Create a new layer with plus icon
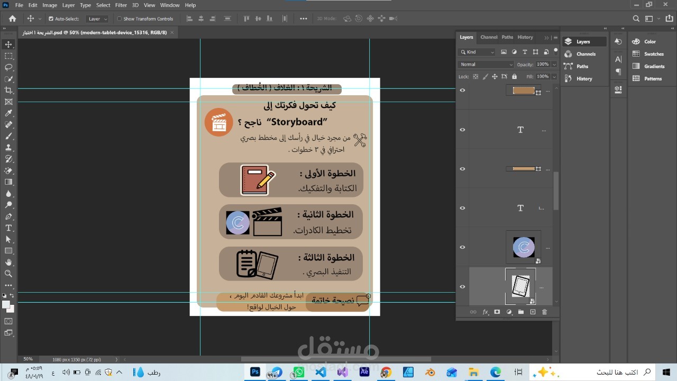 click(533, 312)
